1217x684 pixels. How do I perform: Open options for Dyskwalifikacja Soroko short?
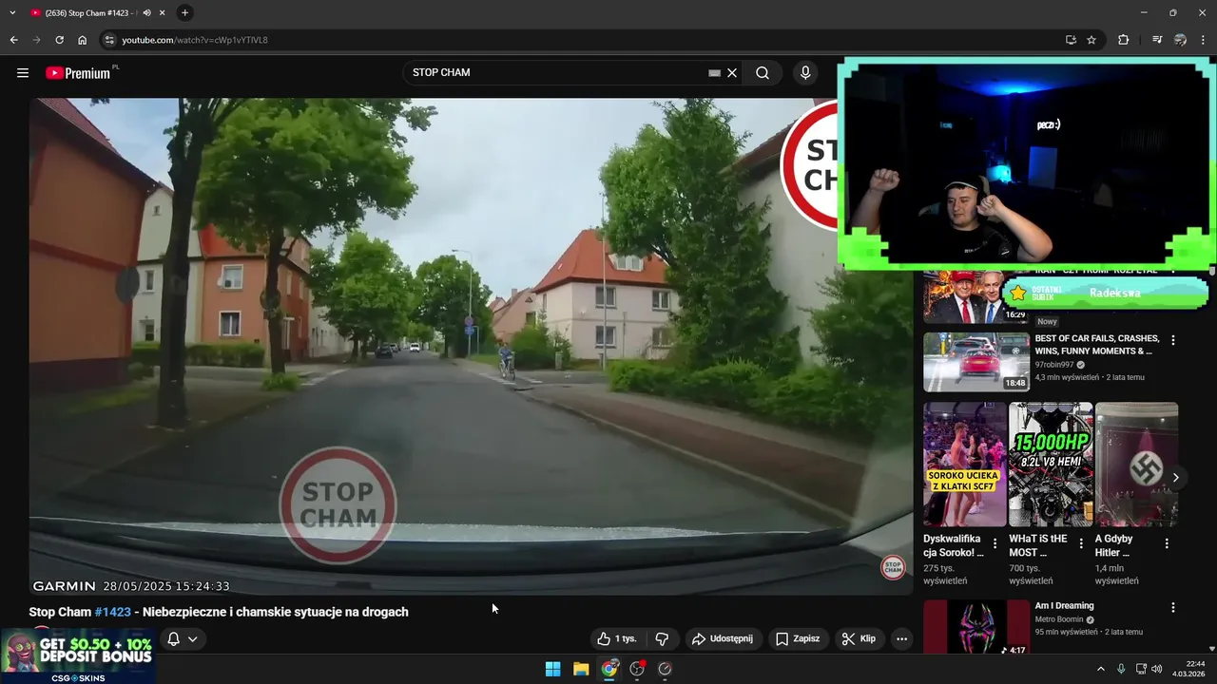pyautogui.click(x=995, y=544)
